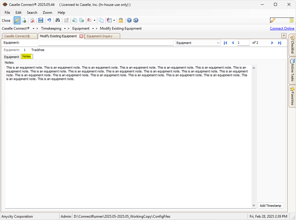Click the New record icon with green plus
This screenshot has height=220, width=296.
pyautogui.click(x=24, y=21)
